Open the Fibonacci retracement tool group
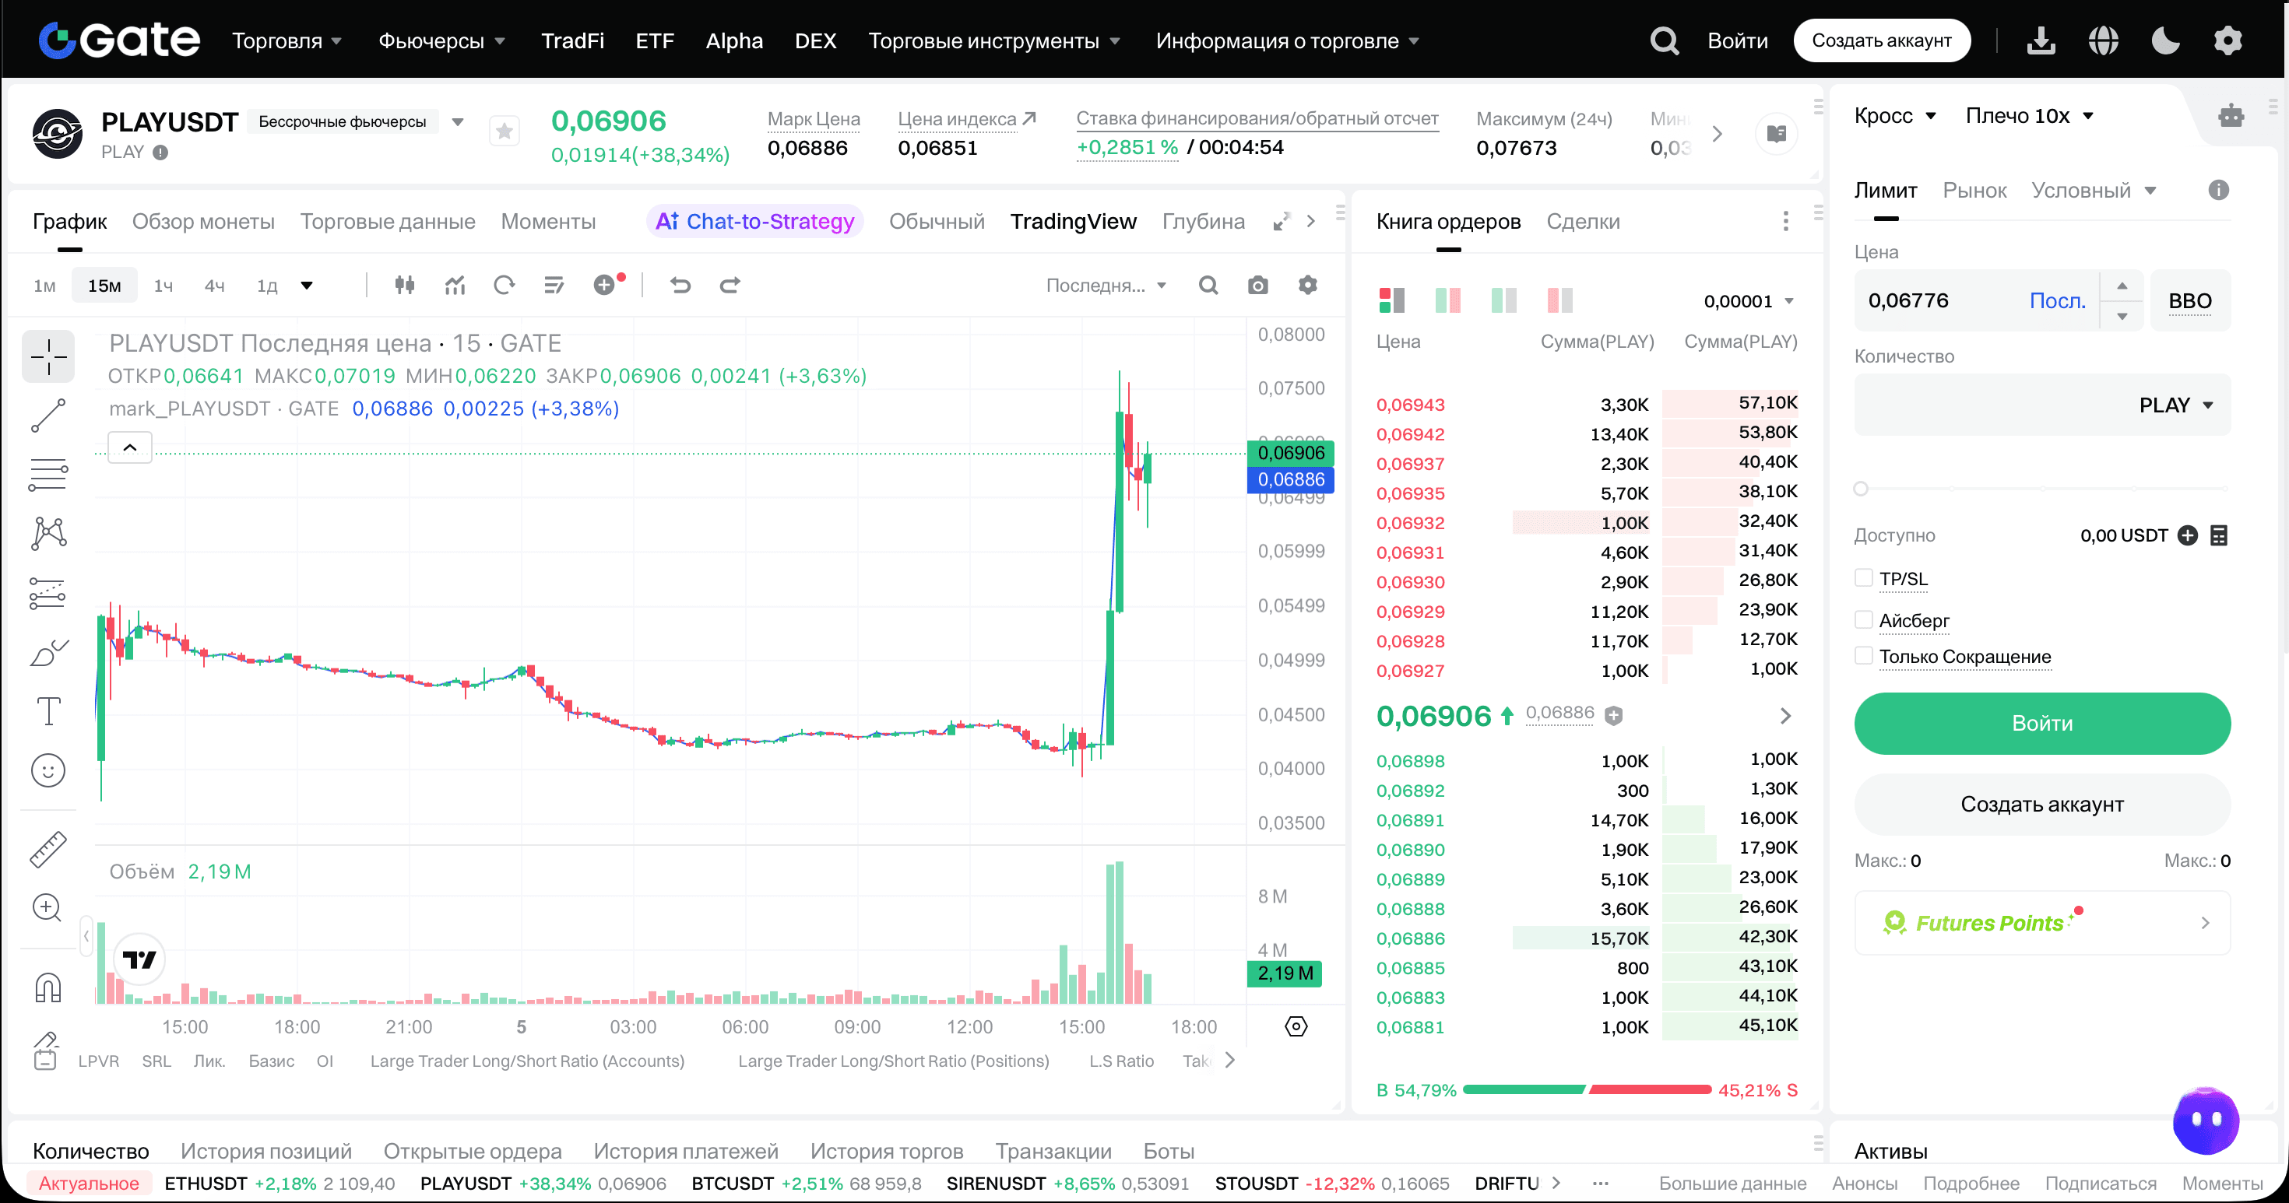This screenshot has width=2289, height=1203. (x=48, y=474)
